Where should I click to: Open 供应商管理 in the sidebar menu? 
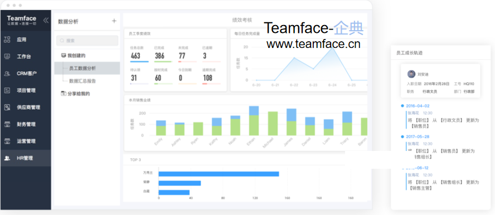26,107
